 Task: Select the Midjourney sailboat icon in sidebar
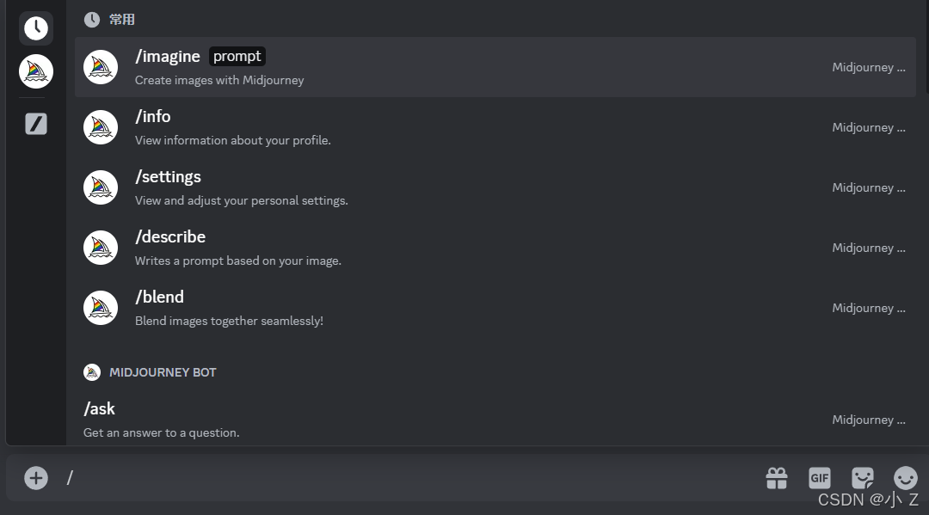click(36, 71)
